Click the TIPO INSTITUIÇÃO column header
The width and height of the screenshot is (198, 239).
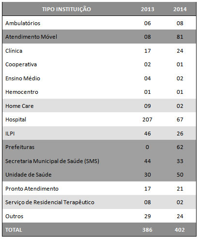point(66,9)
